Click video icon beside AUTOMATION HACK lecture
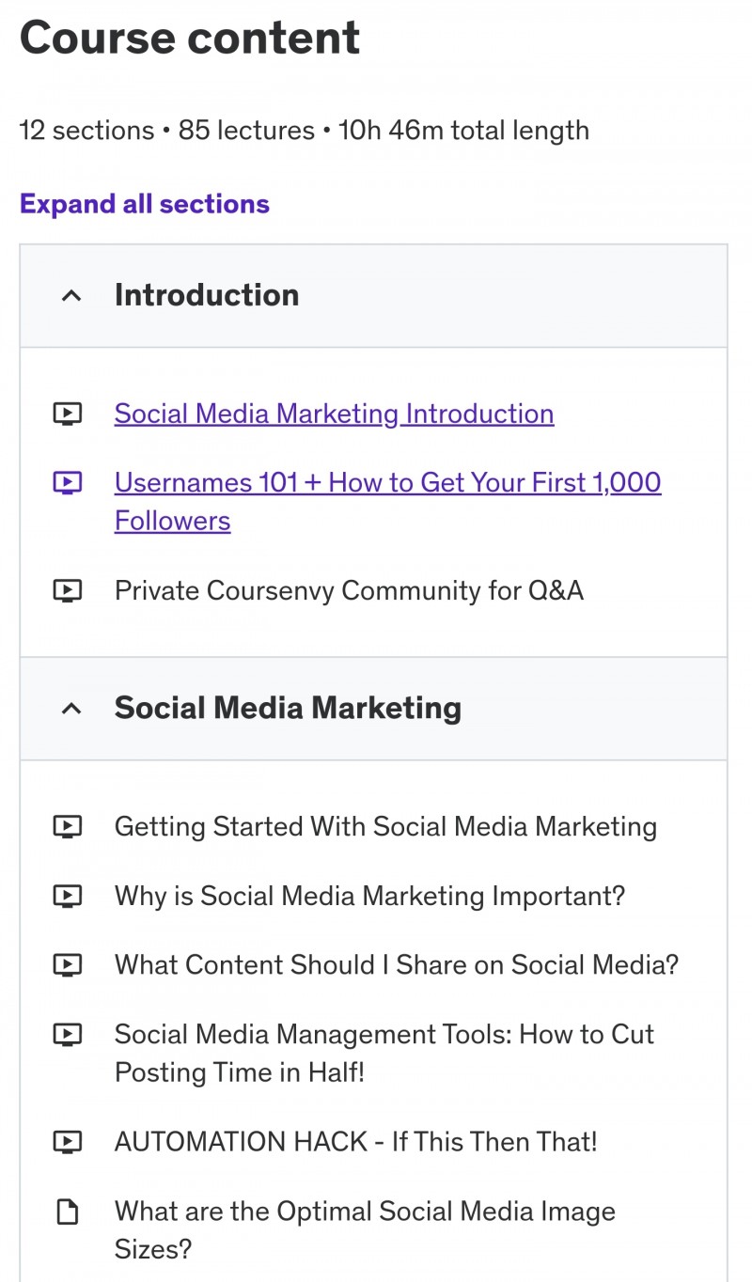Image resolution: width=752 pixels, height=1282 pixels. (68, 1142)
